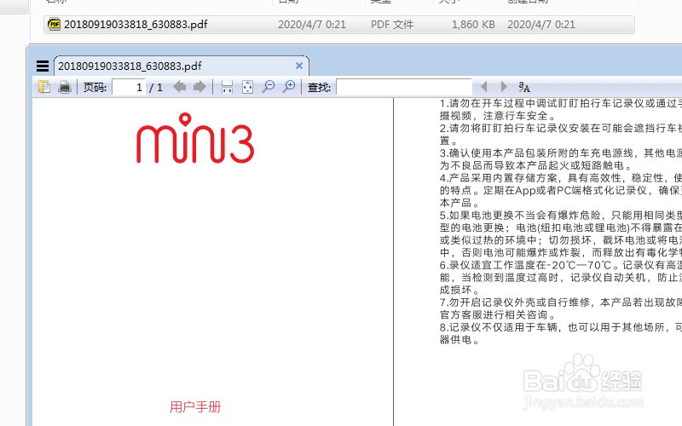Viewport: 682px width, 426px height.
Task: Find previous match arrow
Action: (483, 87)
